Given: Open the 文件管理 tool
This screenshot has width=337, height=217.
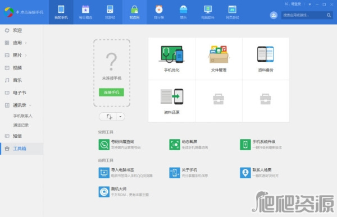Looking at the screenshot, I should tap(219, 59).
